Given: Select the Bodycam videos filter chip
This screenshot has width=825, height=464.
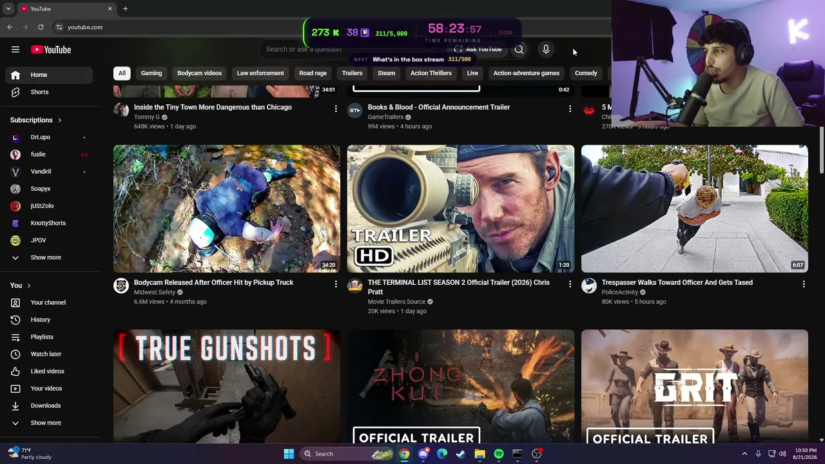Looking at the screenshot, I should [199, 73].
